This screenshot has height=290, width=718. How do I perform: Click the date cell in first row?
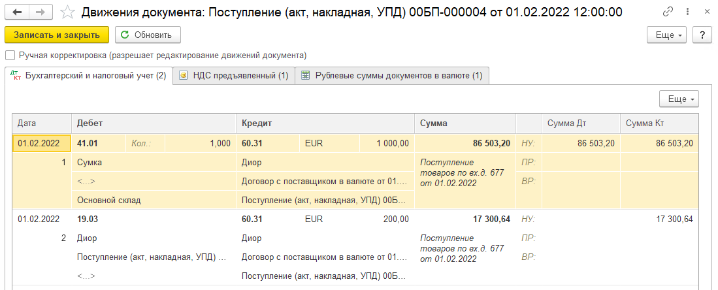point(41,144)
